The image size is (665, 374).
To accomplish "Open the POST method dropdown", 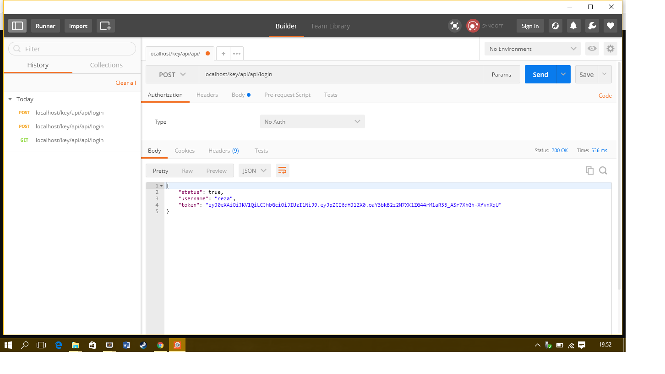I will 172,74.
